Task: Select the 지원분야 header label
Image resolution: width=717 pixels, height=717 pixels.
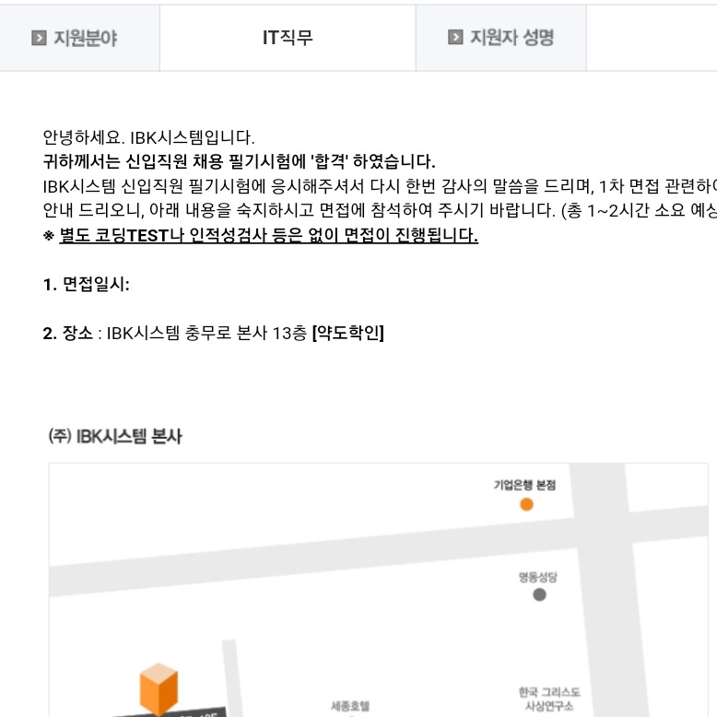Action: [85, 38]
